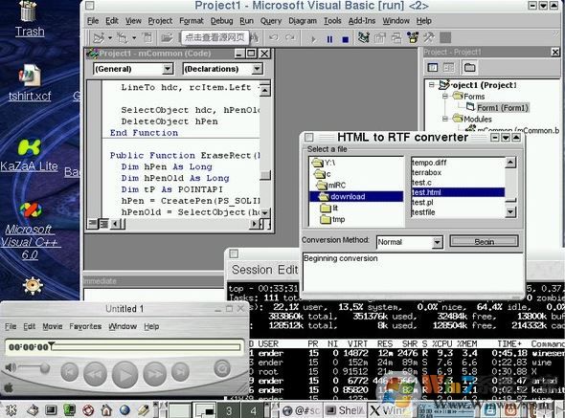The height and width of the screenshot is (418, 565).
Task: Collapse the Forms folder node
Action: (x=445, y=96)
